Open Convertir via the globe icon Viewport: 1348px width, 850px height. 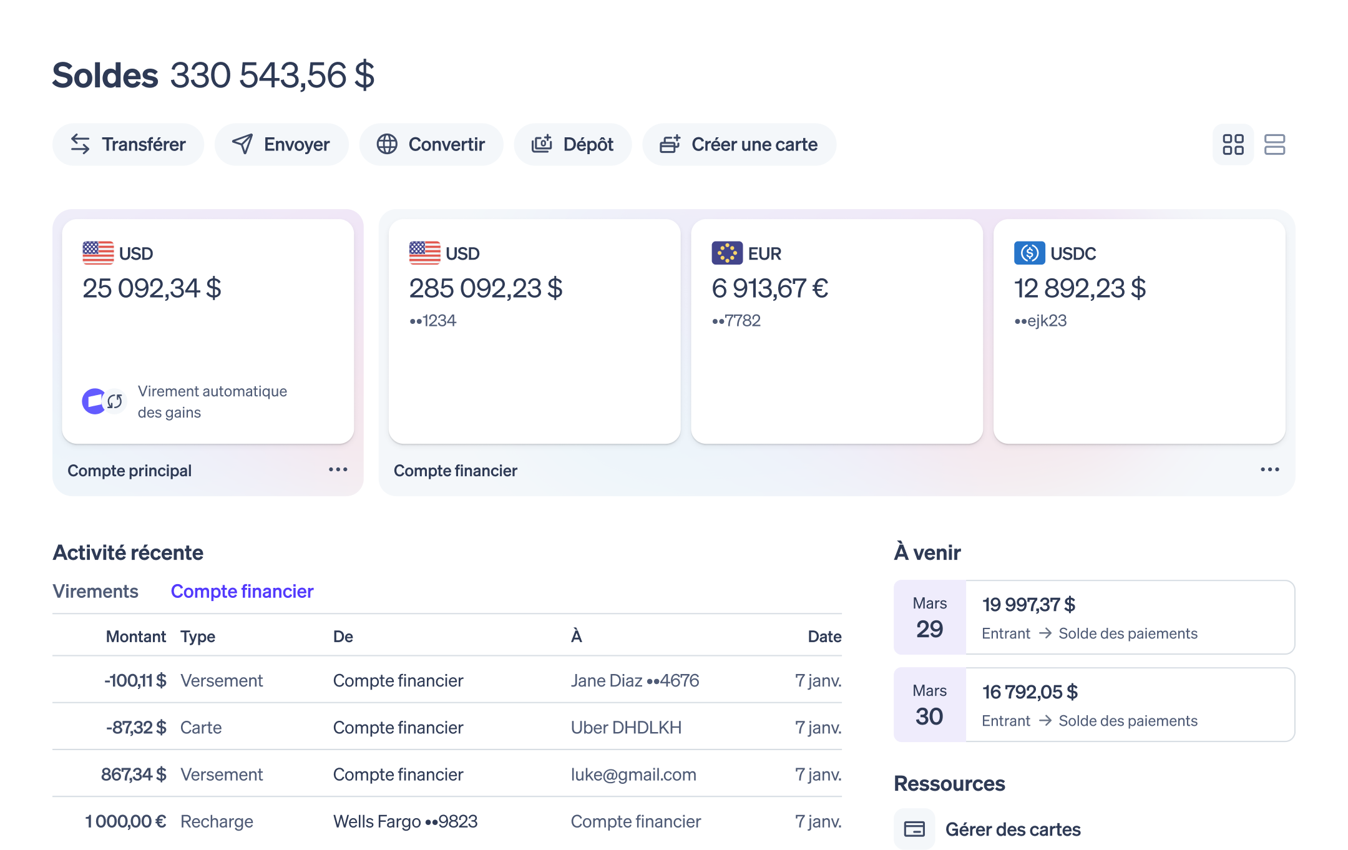point(387,144)
